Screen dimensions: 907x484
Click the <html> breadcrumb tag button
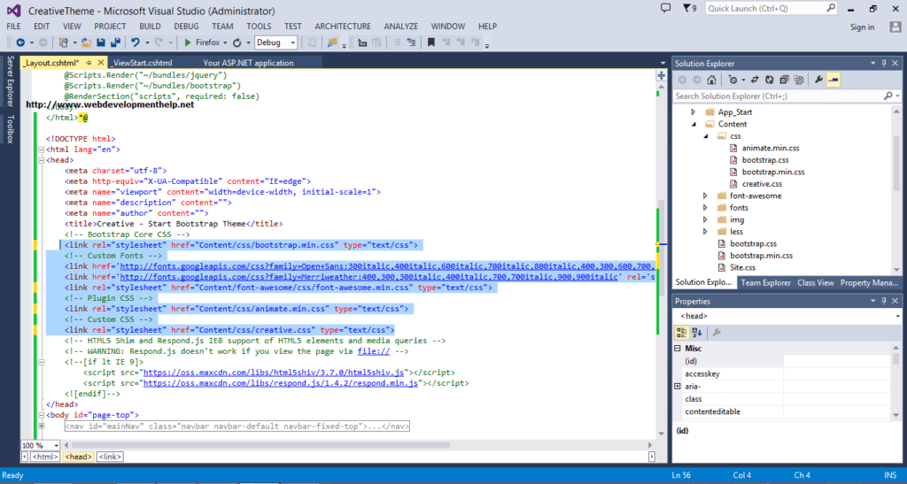pyautogui.click(x=44, y=457)
